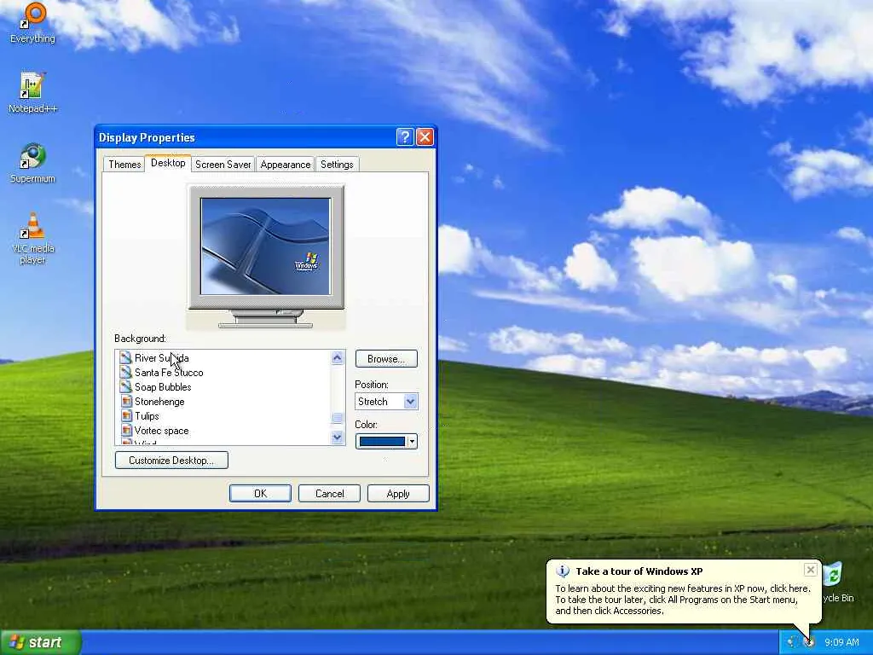Screen dimensions: 873x655
Task: Select the VLC media player icon
Action: point(32,239)
